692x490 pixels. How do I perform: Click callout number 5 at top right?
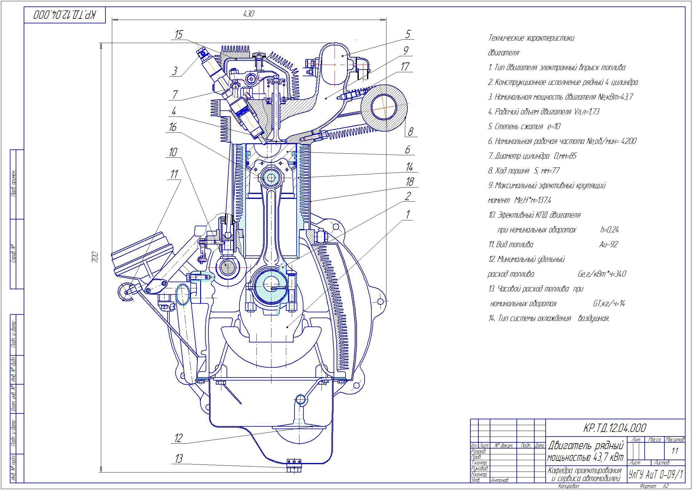[x=408, y=34]
